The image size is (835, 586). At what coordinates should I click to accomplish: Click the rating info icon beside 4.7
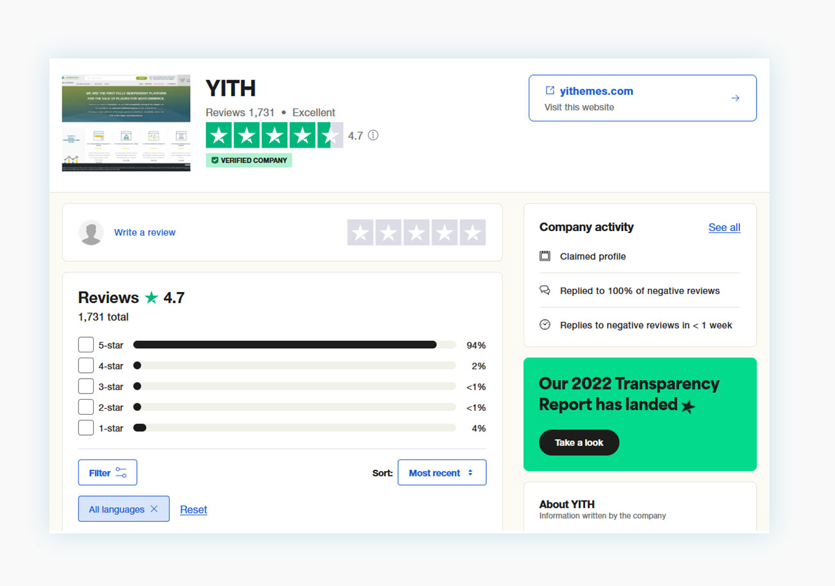[x=373, y=135]
